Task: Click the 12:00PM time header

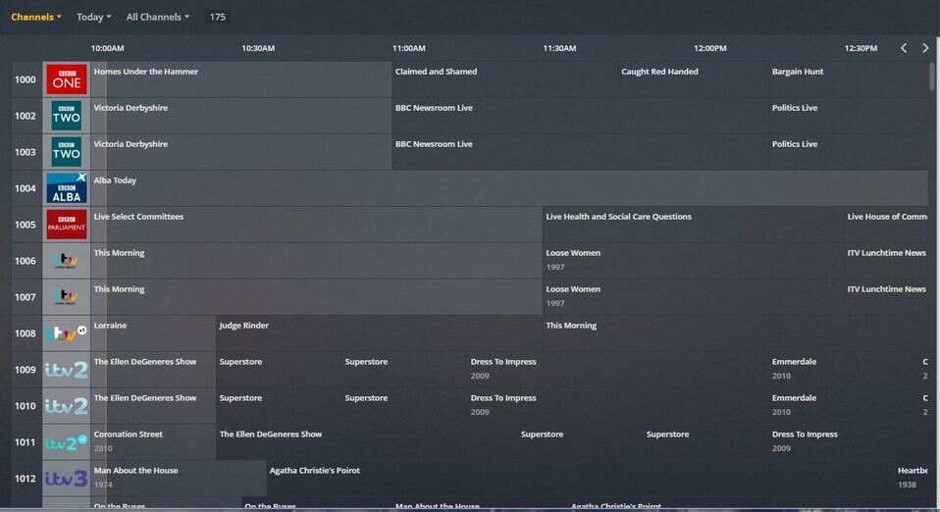Action: click(709, 48)
